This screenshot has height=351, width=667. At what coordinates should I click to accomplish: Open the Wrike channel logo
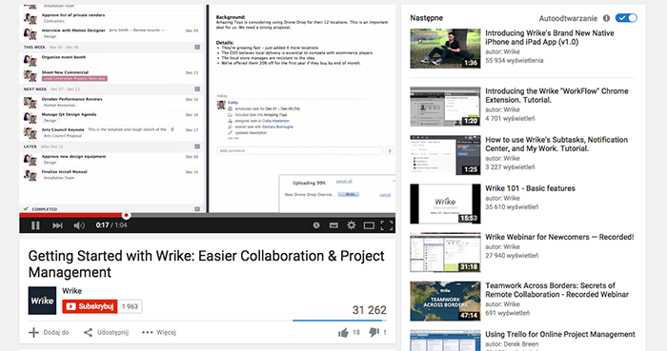(x=42, y=301)
